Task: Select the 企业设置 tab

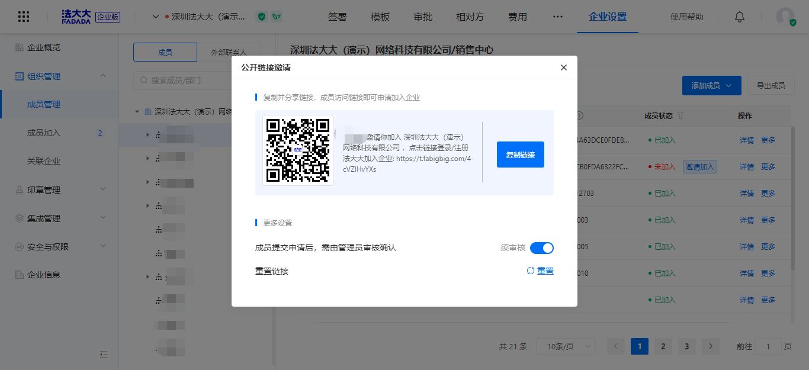Action: [x=608, y=17]
